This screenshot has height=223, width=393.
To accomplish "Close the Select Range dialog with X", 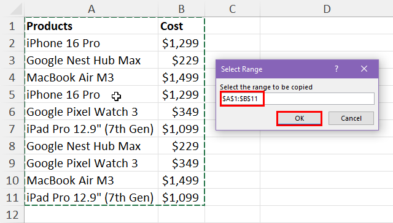I will click(x=364, y=69).
